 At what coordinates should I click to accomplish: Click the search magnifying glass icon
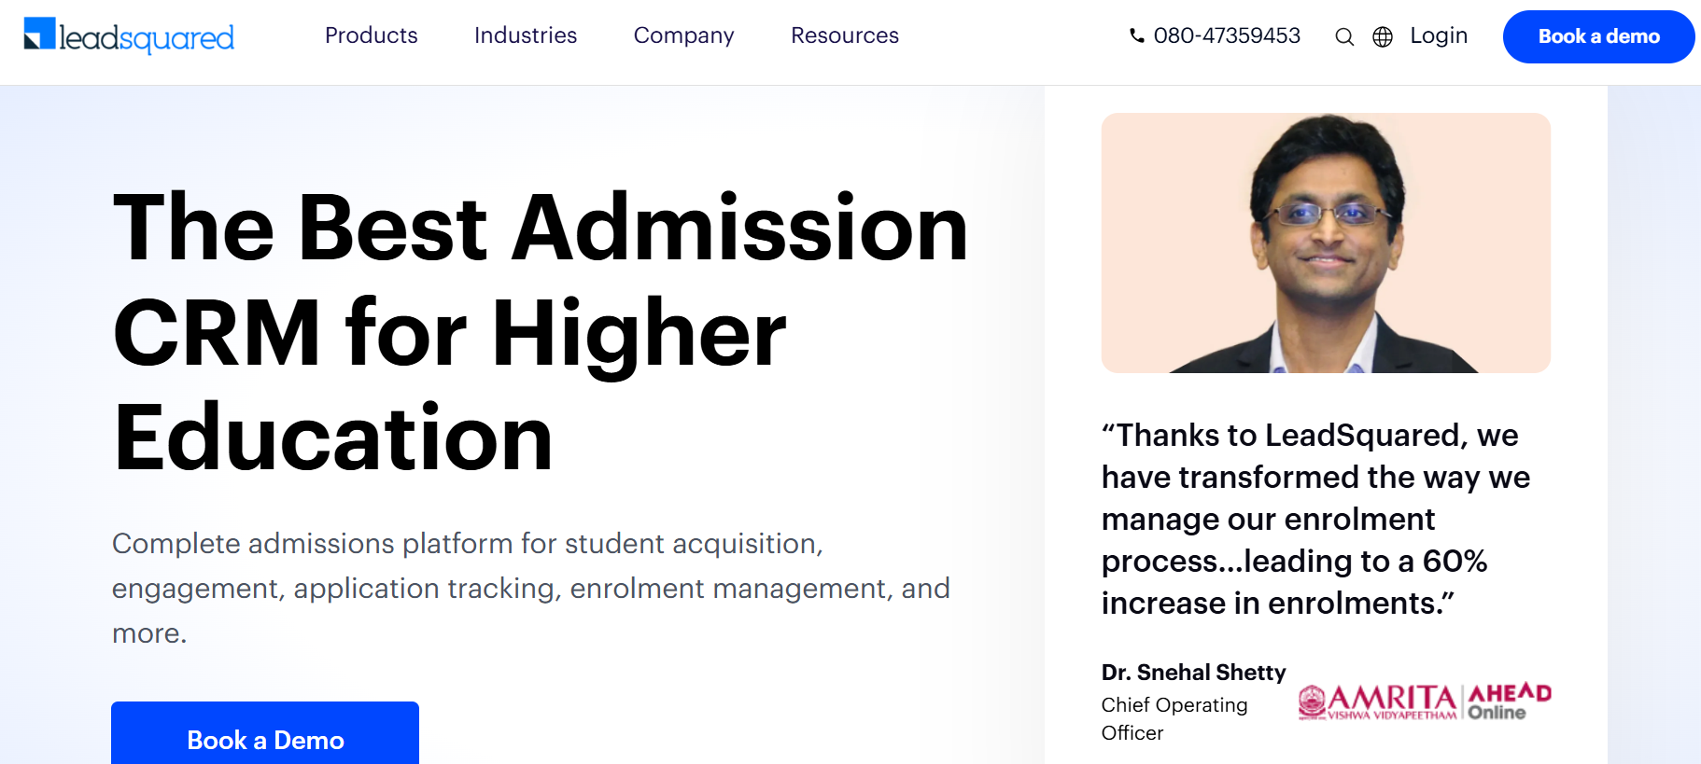coord(1344,36)
